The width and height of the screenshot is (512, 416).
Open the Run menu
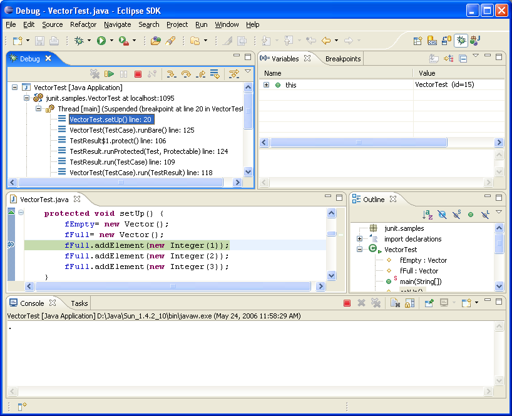(202, 24)
